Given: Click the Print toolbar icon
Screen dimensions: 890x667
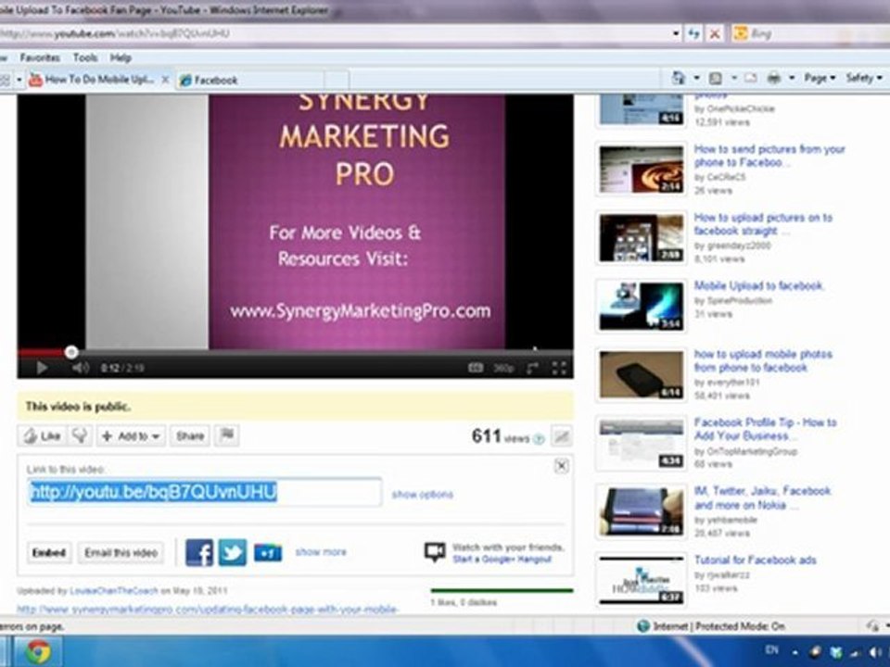Looking at the screenshot, I should [773, 78].
